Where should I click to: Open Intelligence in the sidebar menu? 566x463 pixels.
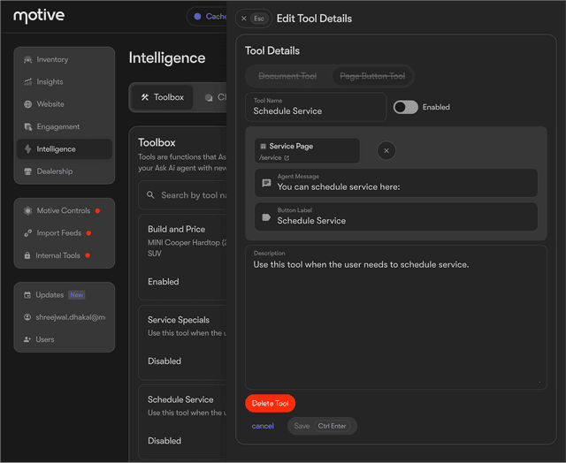pos(56,149)
